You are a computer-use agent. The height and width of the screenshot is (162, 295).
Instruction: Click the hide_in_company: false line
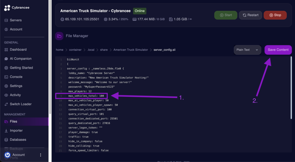(85, 141)
